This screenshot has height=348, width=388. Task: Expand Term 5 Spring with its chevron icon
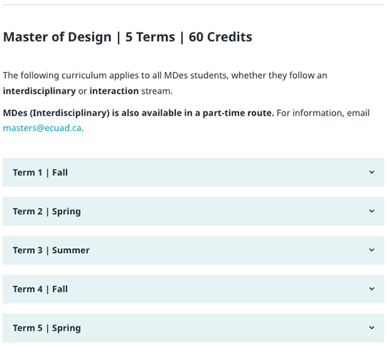[x=372, y=328]
